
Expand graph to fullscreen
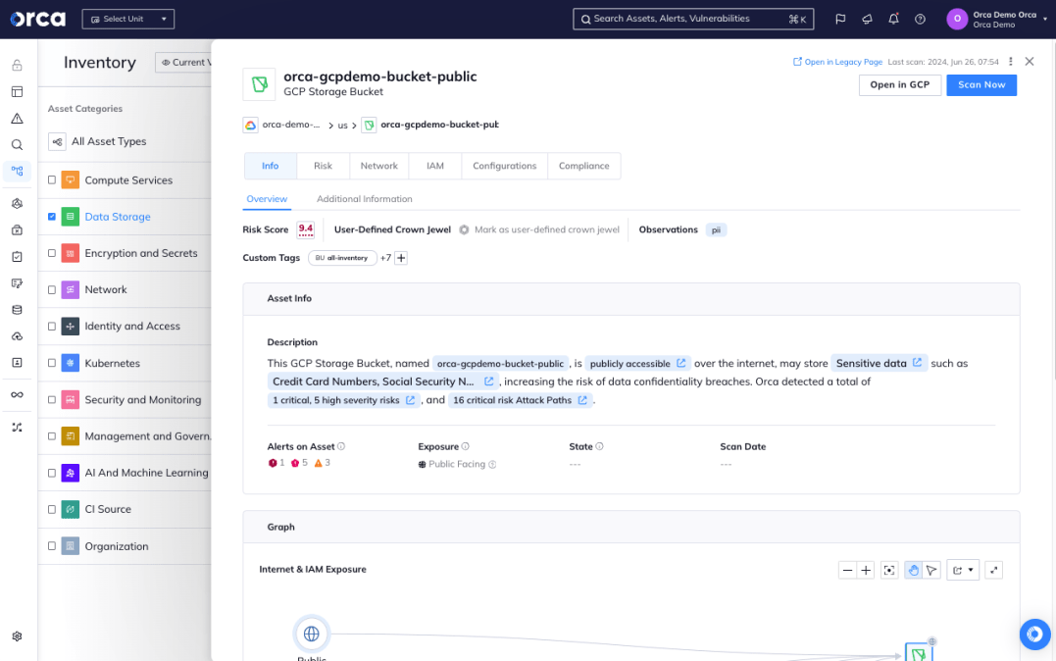click(x=993, y=570)
